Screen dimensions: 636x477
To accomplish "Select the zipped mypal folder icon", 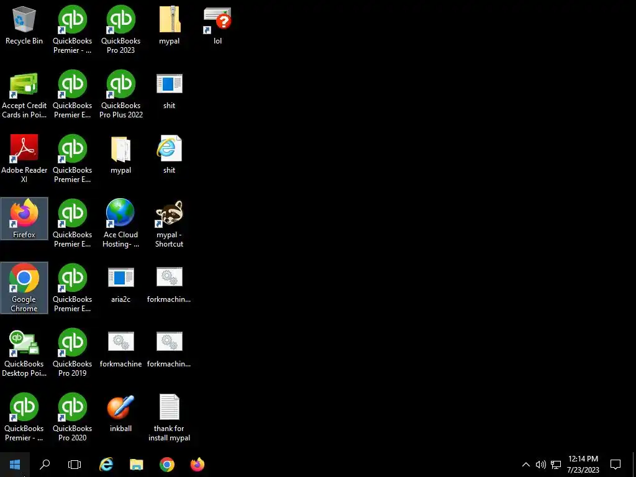I will tap(169, 25).
